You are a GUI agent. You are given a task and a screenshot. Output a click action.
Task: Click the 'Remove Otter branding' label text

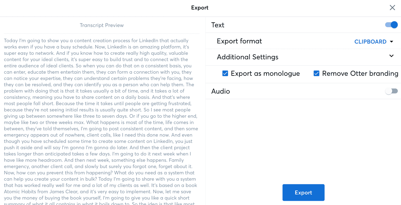pos(360,74)
